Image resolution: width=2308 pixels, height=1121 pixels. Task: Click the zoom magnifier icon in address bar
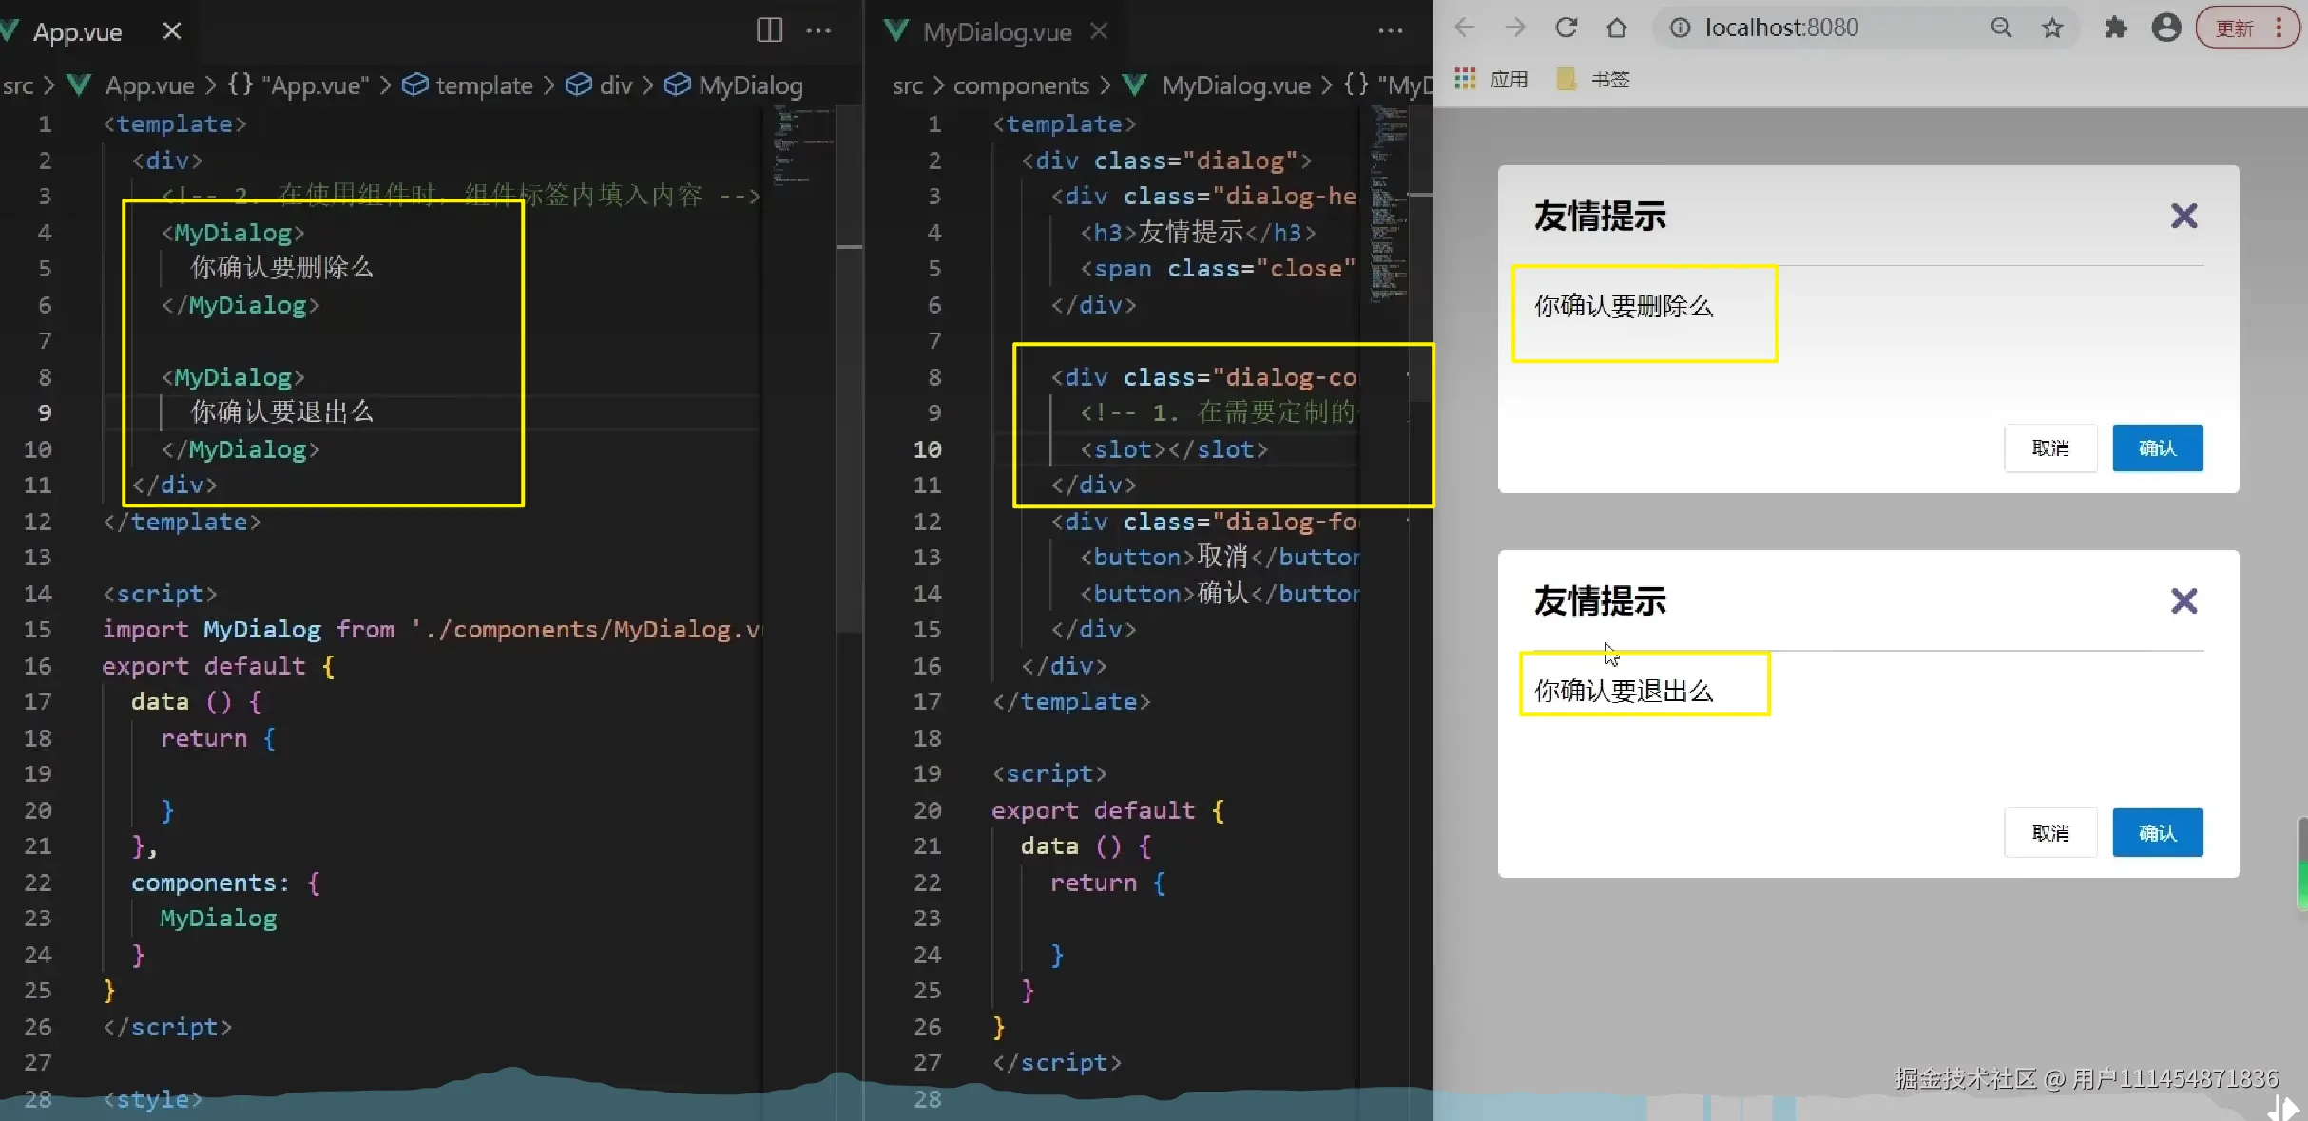point(2001,28)
